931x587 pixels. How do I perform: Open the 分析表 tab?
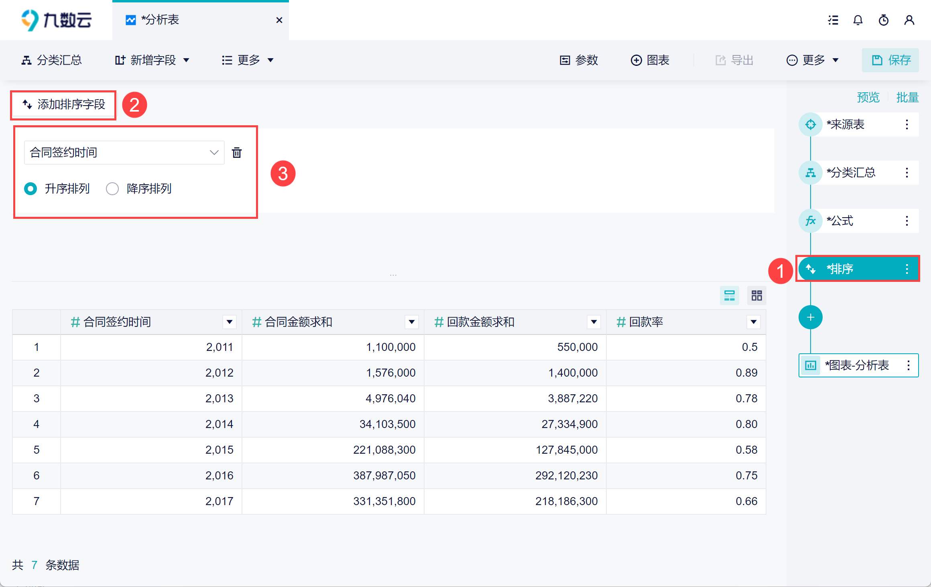pyautogui.click(x=160, y=20)
